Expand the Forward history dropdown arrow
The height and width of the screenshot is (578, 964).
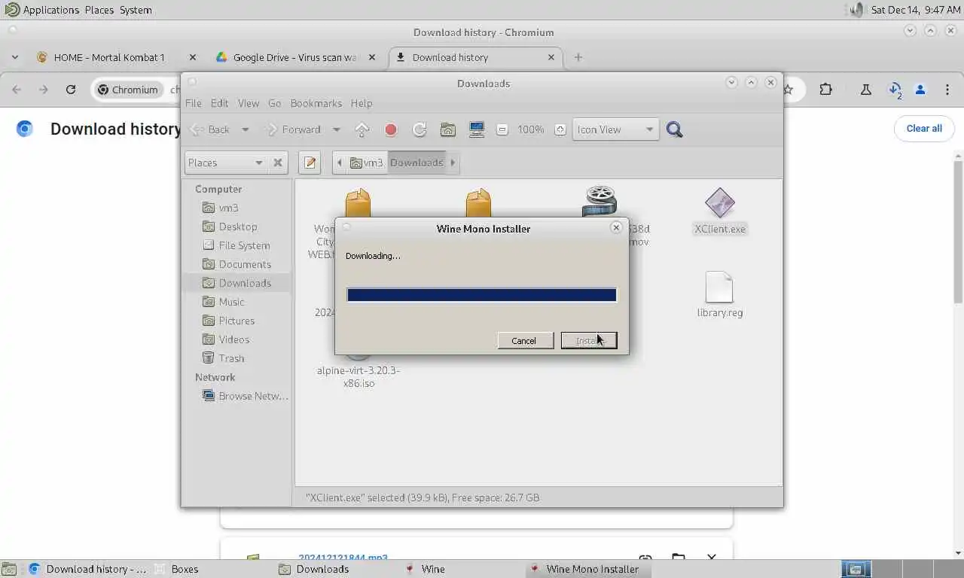tap(336, 129)
